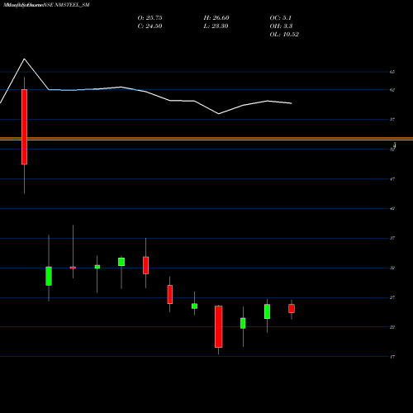The width and height of the screenshot is (413, 413).
Task: Click the OH: 3.3 reading
Action: click(281, 26)
